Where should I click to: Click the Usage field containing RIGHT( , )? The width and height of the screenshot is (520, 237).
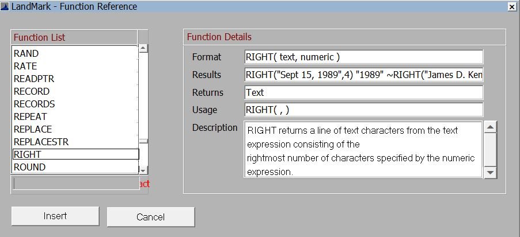pos(363,110)
